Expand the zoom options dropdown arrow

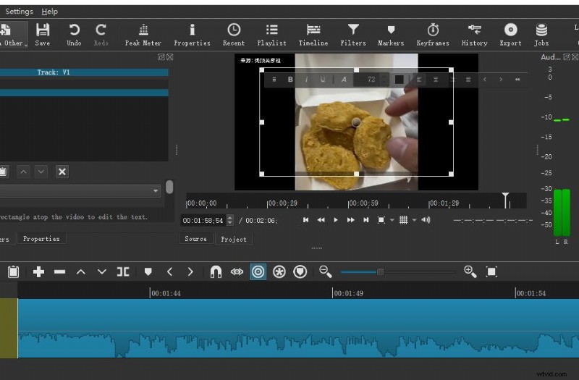(x=392, y=220)
